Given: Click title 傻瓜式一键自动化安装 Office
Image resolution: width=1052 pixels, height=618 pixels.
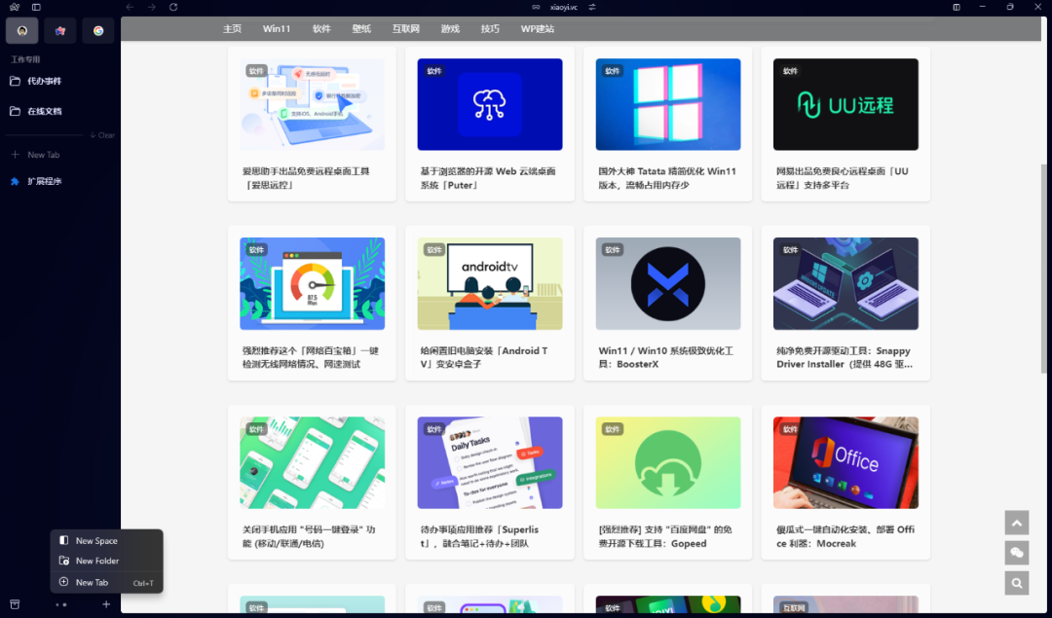Looking at the screenshot, I should (x=845, y=537).
